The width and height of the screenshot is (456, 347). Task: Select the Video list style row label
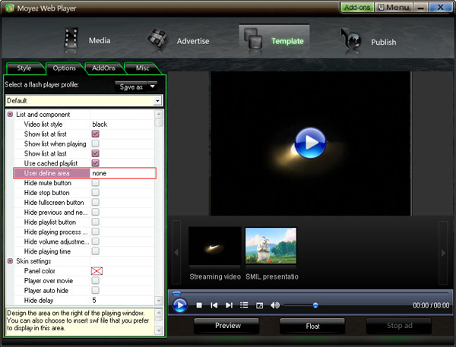coord(43,125)
